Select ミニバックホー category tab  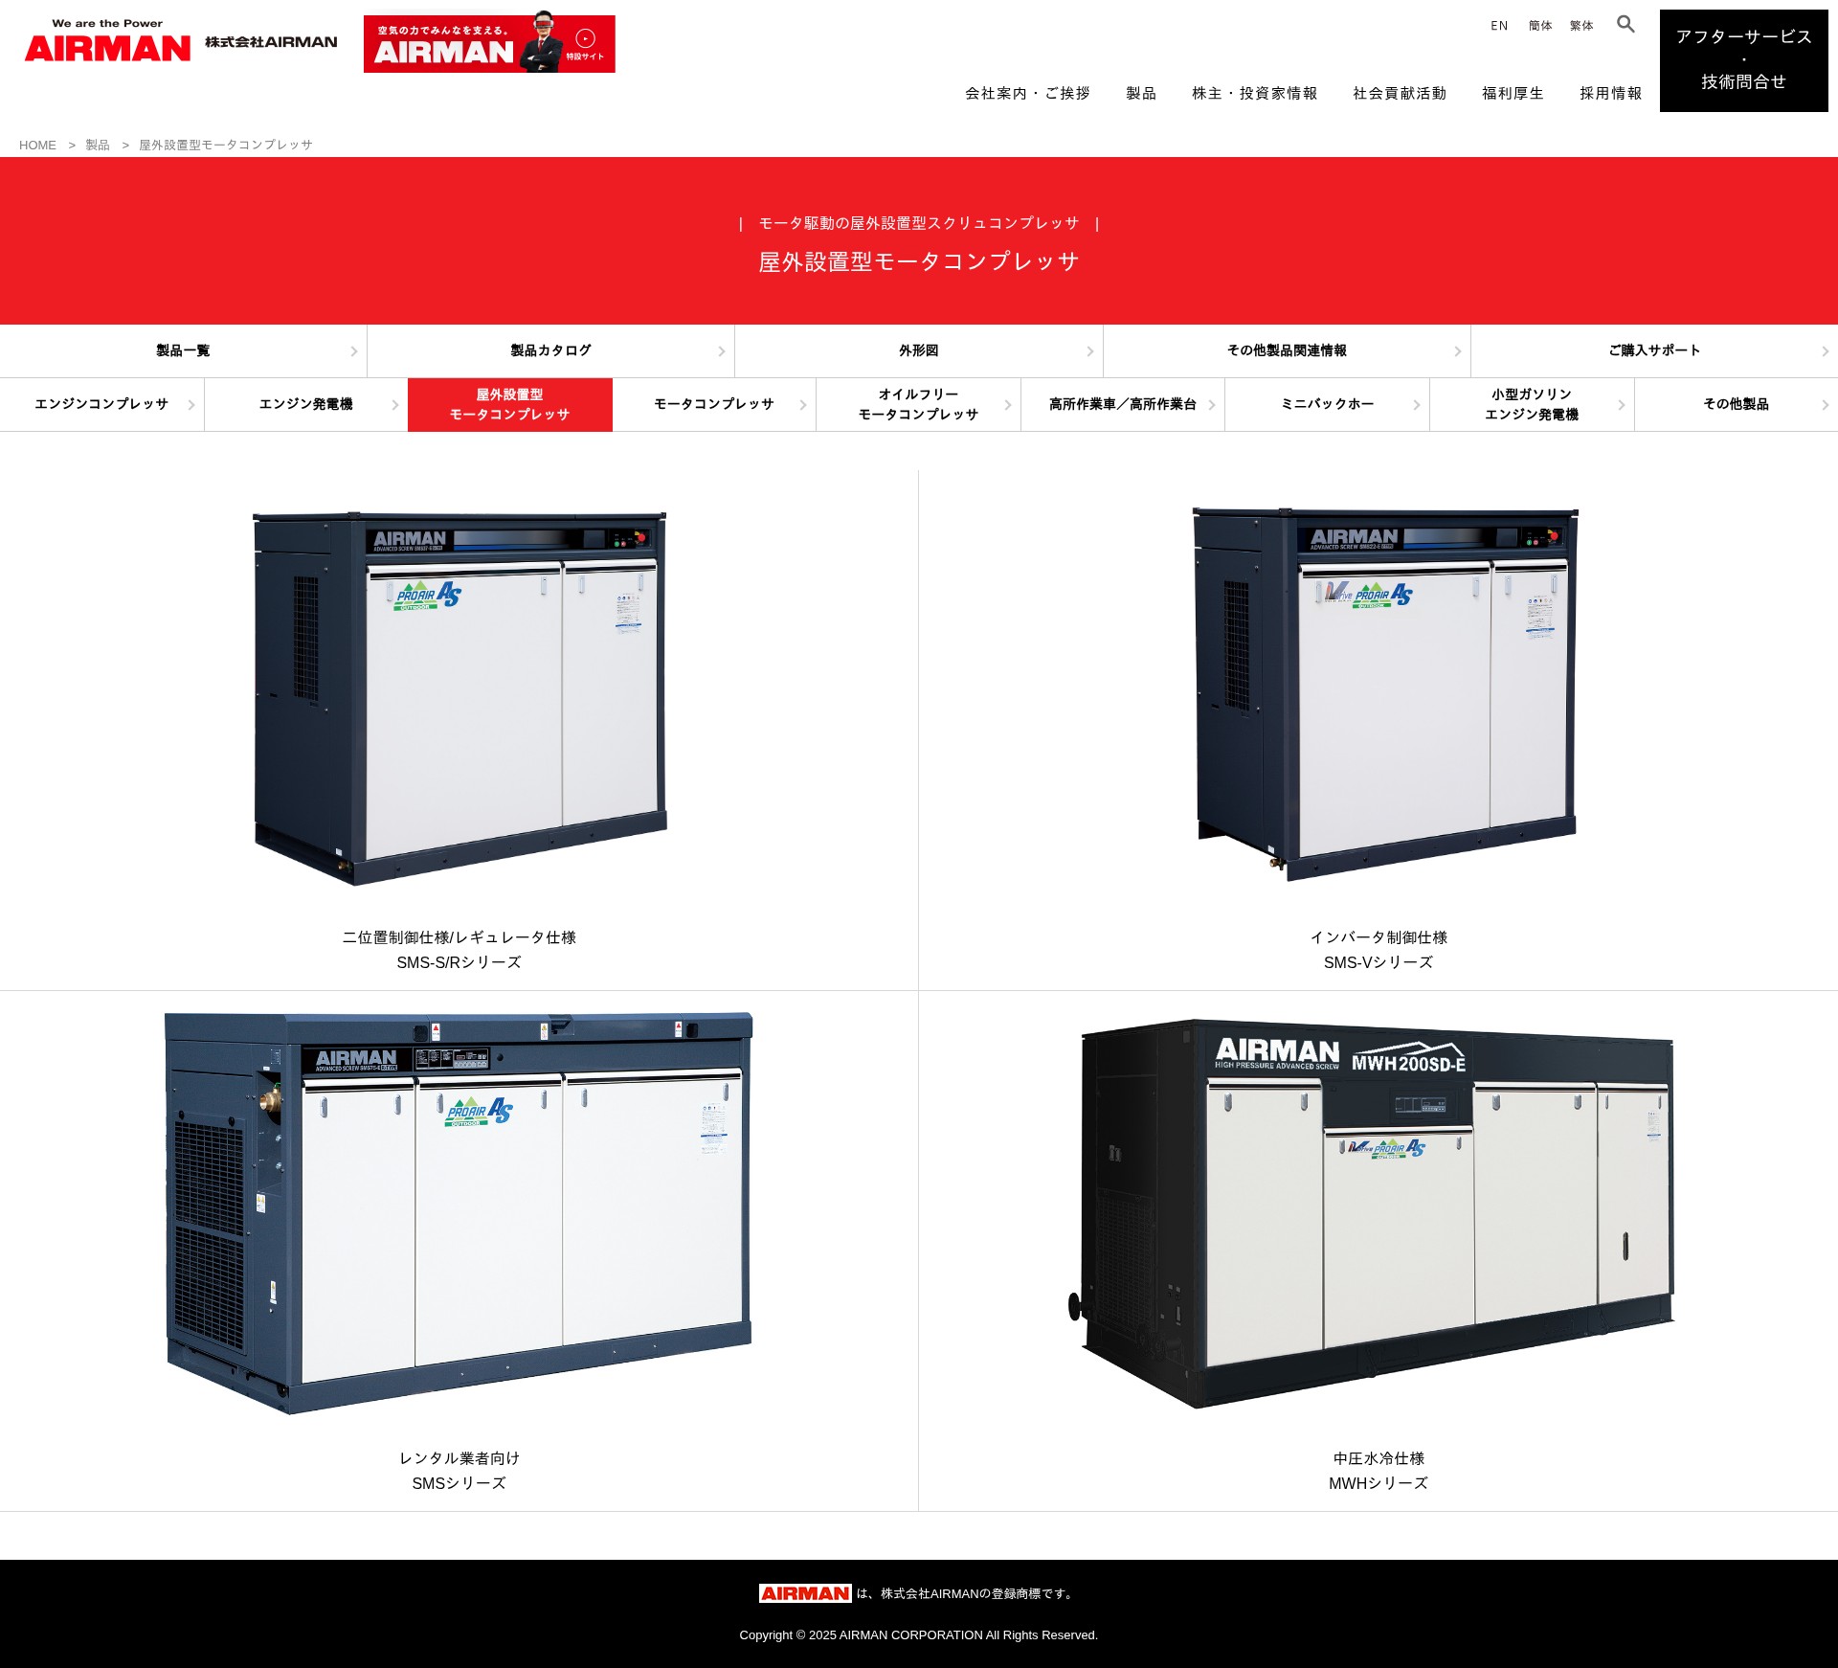point(1327,405)
